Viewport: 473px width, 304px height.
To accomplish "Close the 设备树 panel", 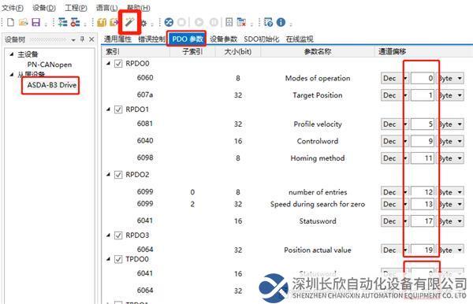I will pos(91,39).
